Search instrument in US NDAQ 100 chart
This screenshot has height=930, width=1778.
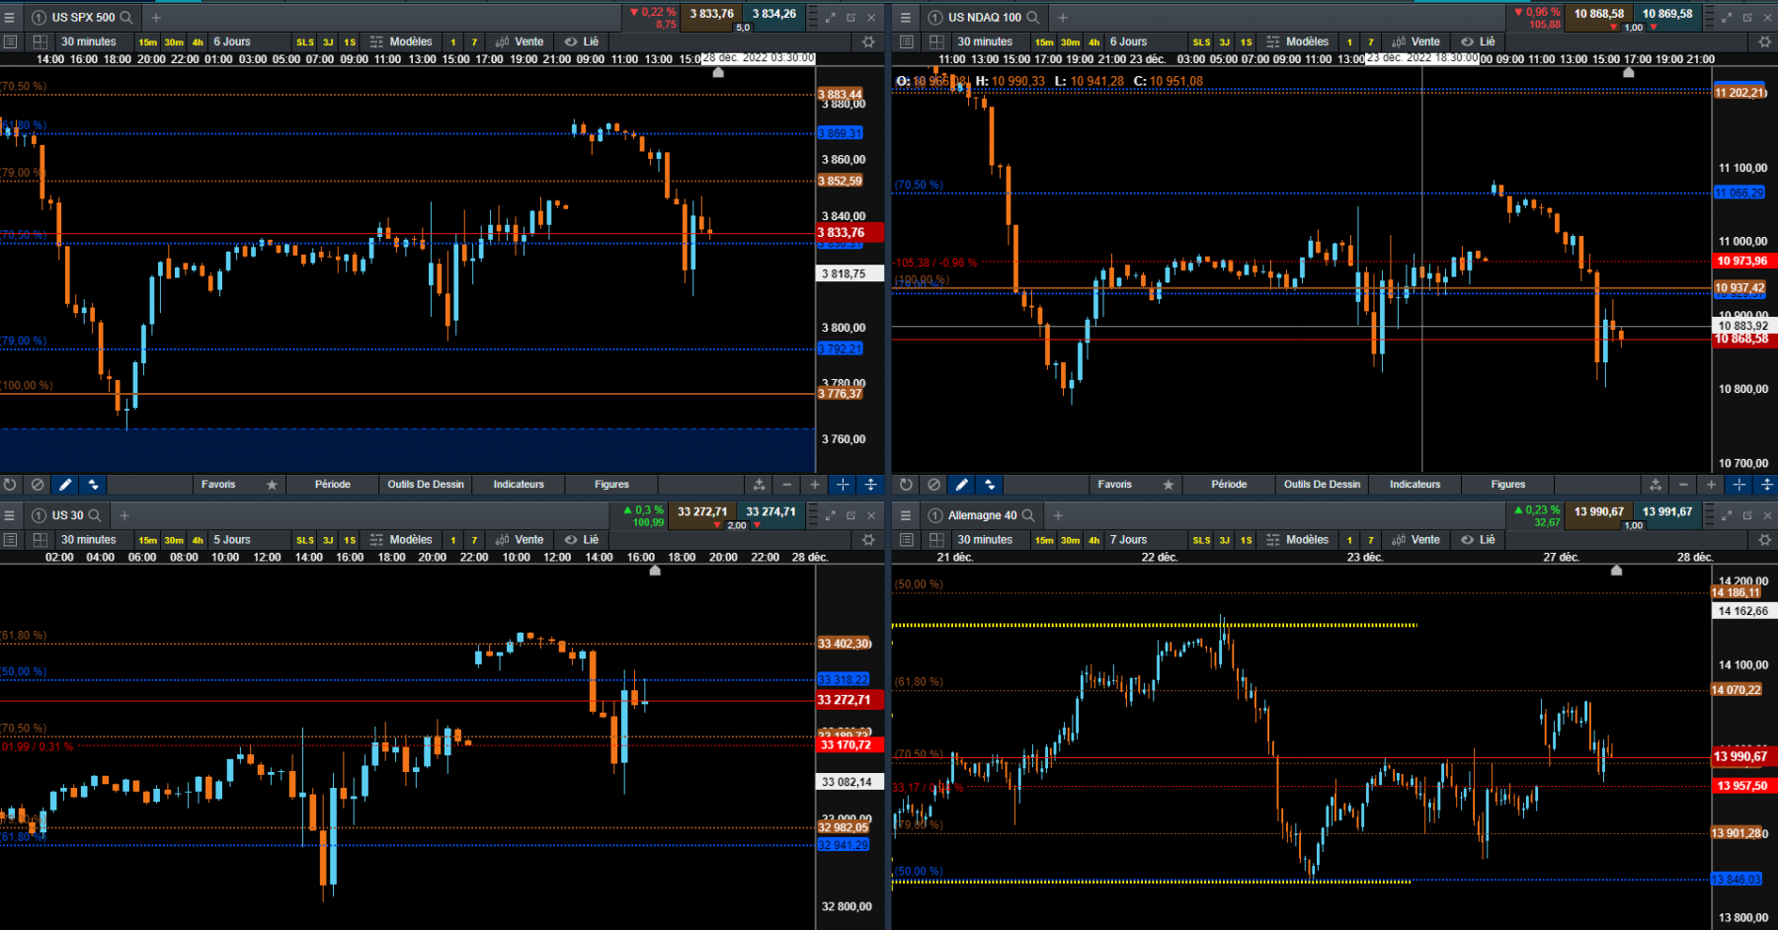[x=1033, y=17]
